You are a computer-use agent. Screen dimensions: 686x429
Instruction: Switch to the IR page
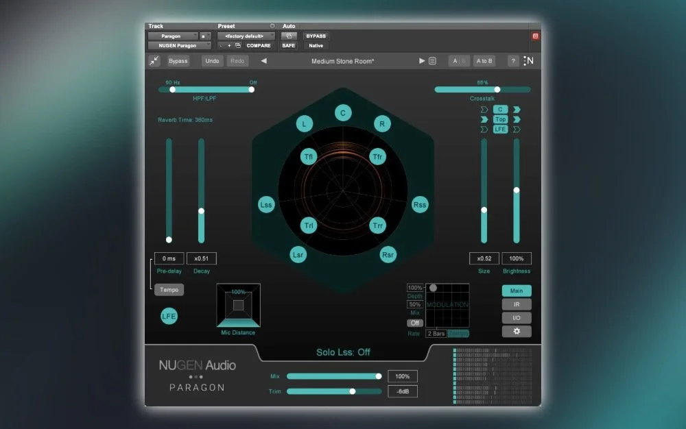(x=517, y=304)
